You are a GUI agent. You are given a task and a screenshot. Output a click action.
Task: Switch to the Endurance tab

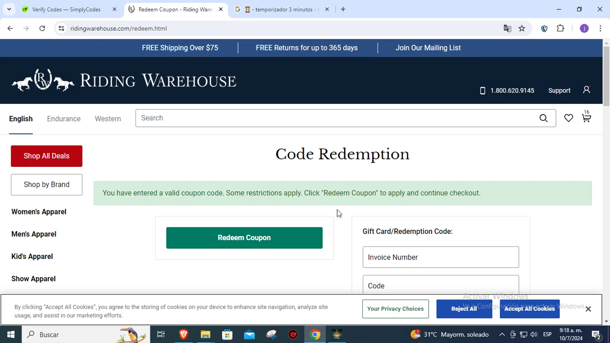[x=64, y=119]
